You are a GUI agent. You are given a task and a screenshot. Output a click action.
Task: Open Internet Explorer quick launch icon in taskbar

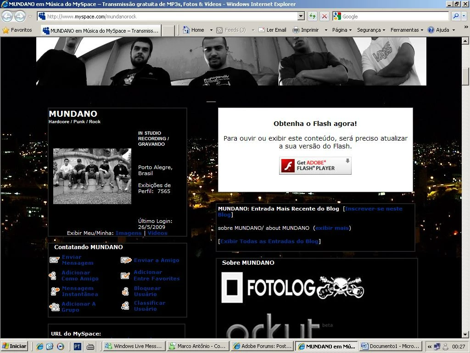point(39,347)
